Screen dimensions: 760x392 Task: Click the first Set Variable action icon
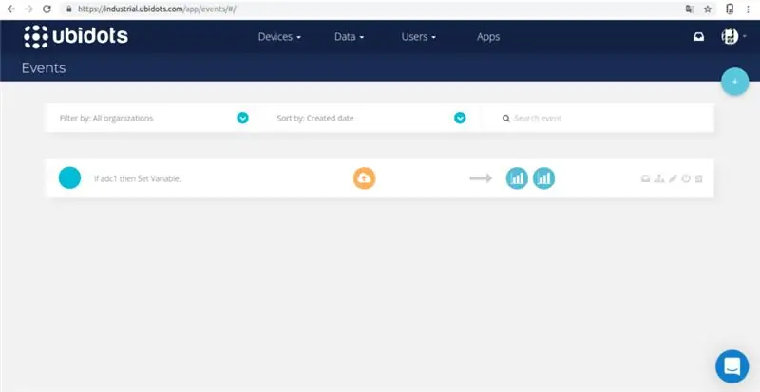[x=517, y=178]
